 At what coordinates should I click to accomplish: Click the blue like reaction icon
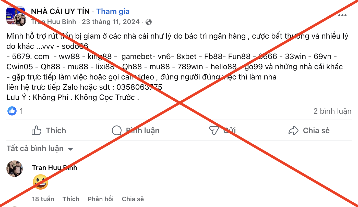[x=12, y=111]
